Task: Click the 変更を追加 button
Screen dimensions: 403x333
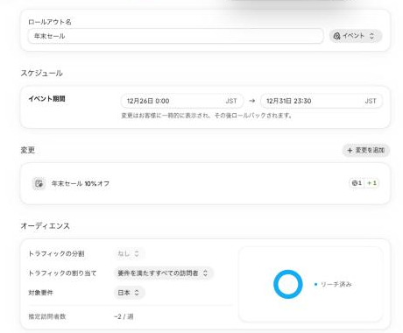Action: tap(365, 150)
